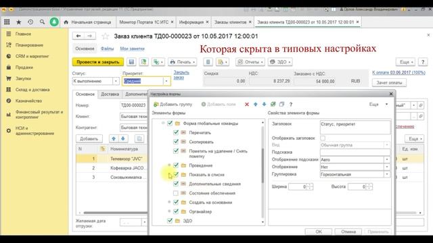Click the Высота stepper arrows

369,187
